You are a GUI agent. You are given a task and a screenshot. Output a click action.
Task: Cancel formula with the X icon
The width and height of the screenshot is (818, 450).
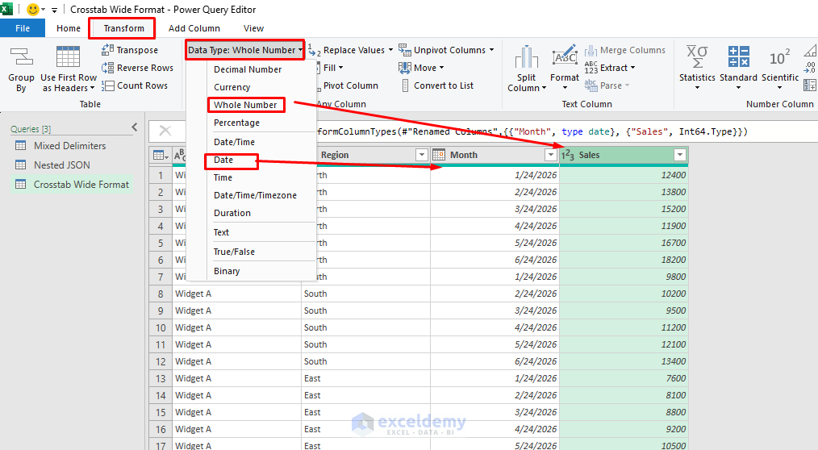point(165,131)
